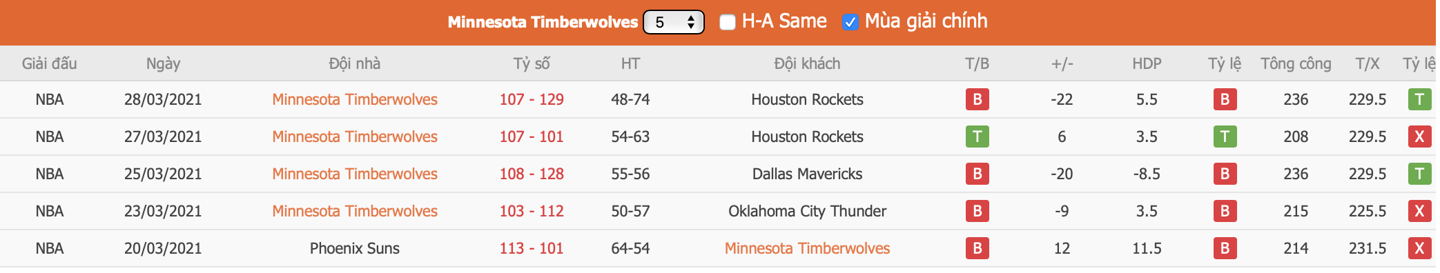This screenshot has width=1440, height=273.
Task: Open away team Minnesota Timberwolves in Phoenix Suns row
Action: (807, 248)
